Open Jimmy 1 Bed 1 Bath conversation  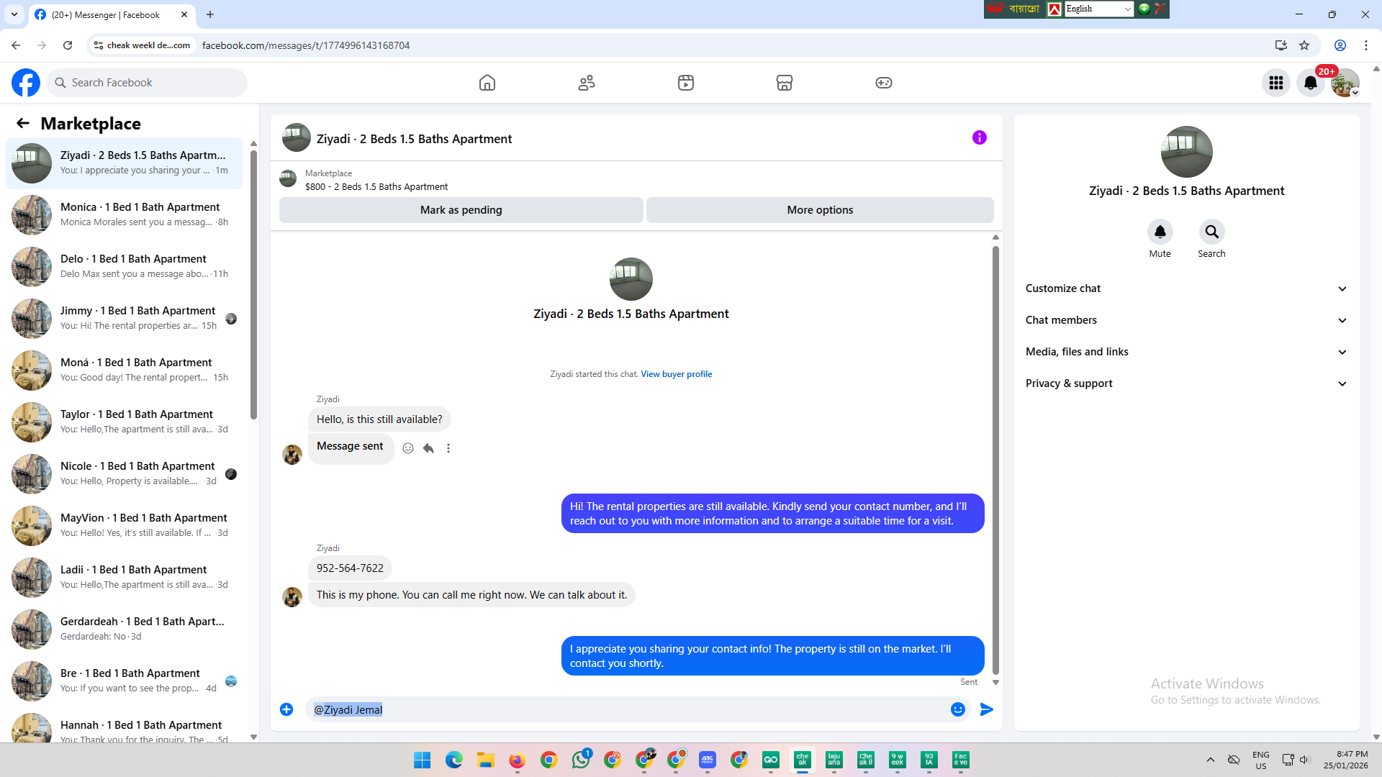[x=124, y=319]
